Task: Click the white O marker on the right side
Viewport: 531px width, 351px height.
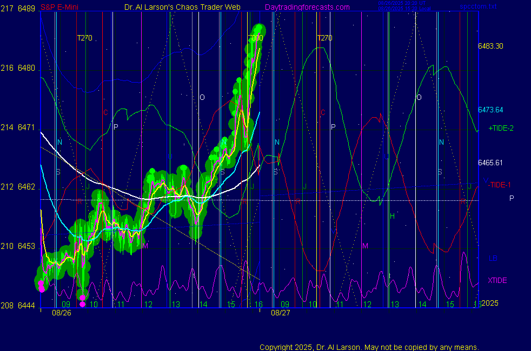Action: click(419, 97)
